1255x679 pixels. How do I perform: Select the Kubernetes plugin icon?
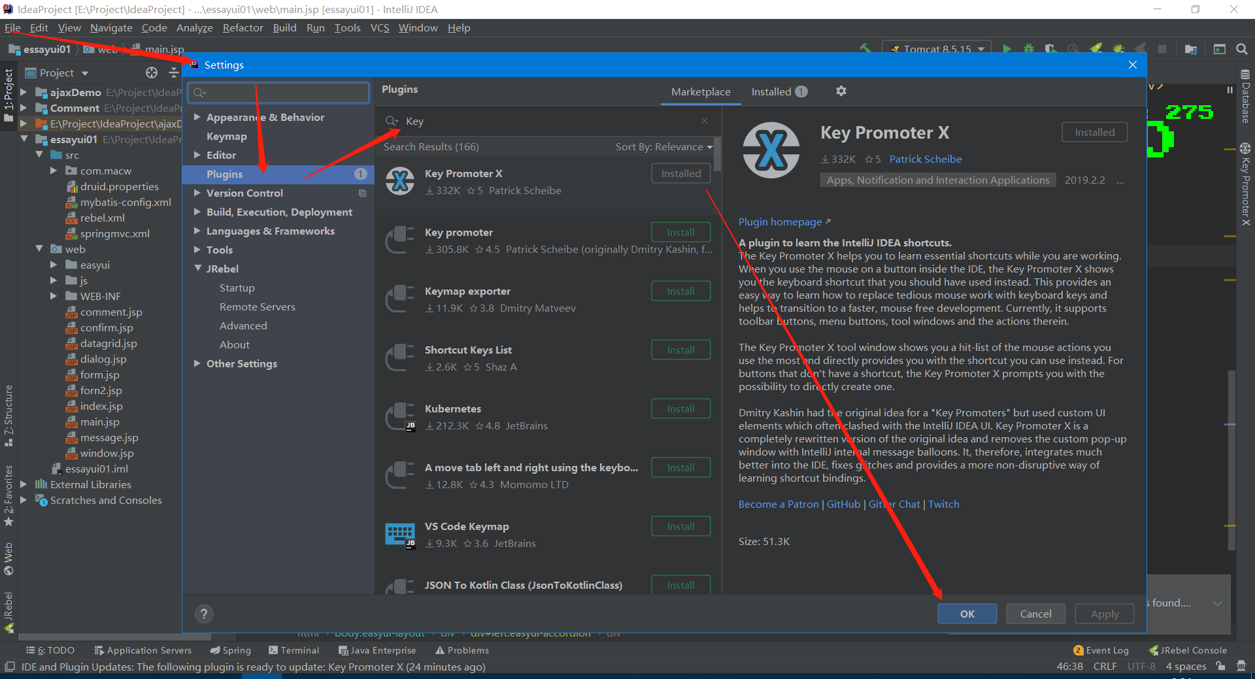click(x=400, y=417)
